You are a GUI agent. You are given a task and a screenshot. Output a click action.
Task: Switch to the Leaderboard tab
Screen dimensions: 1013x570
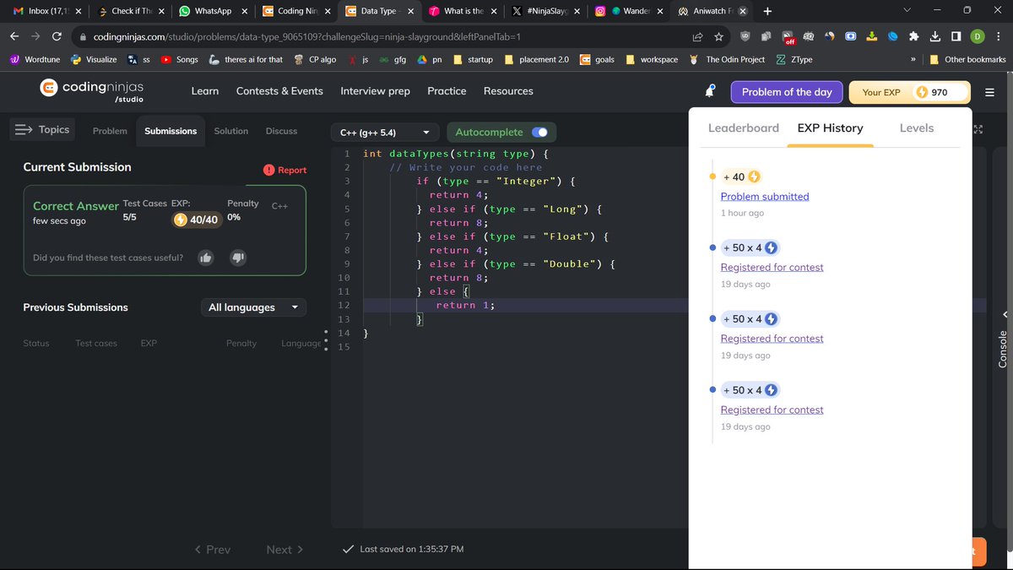pos(743,128)
